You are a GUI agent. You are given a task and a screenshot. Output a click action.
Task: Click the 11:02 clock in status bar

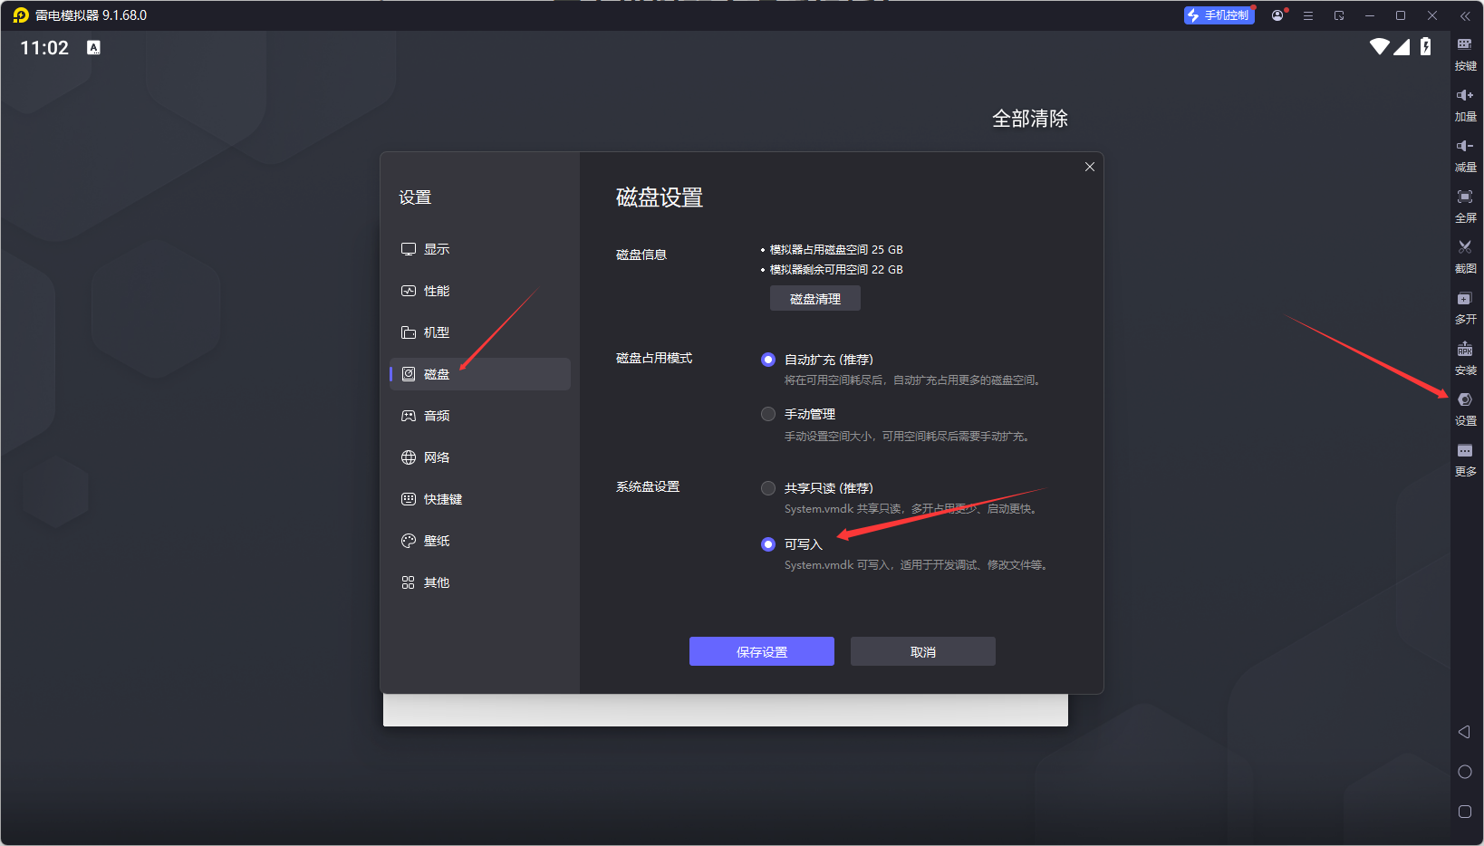pyautogui.click(x=44, y=48)
